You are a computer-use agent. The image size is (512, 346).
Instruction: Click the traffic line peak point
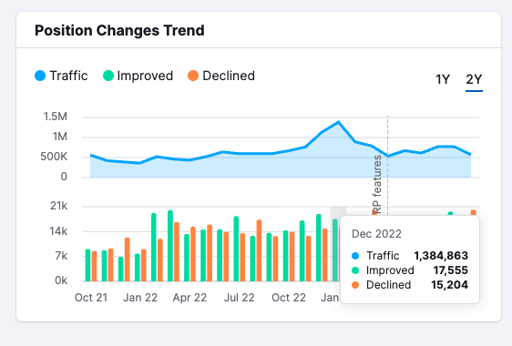tap(339, 122)
